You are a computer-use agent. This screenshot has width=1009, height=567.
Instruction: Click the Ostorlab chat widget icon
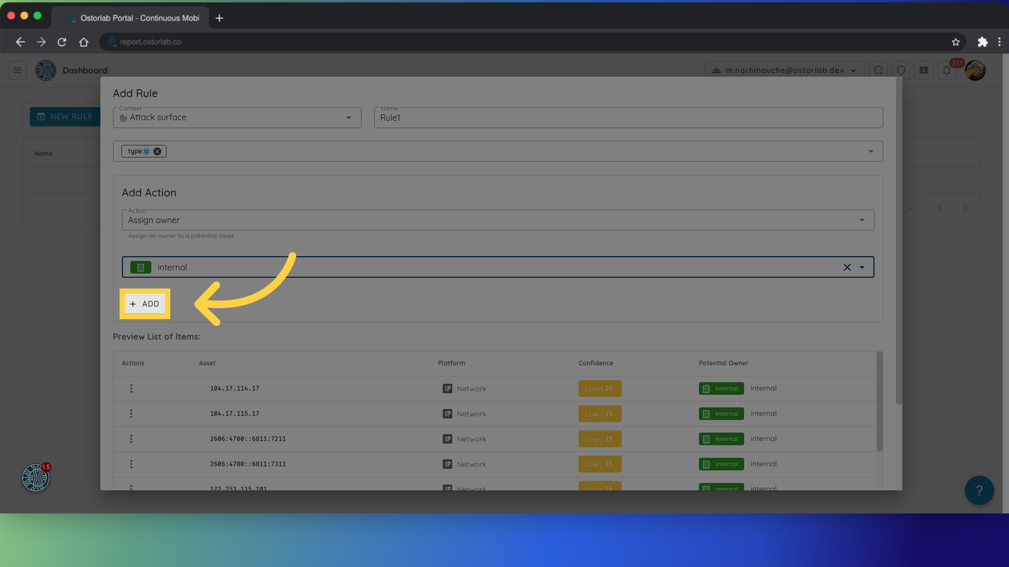click(x=36, y=478)
